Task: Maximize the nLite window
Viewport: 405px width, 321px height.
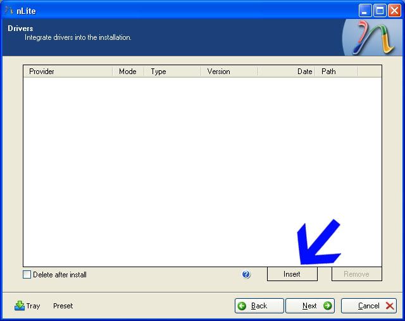Action: 380,10
